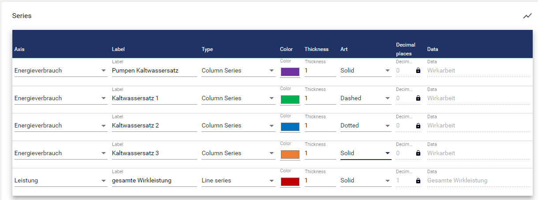Click the Kaltwassersatz 1 label field
This screenshot has height=200, width=538.
pyautogui.click(x=154, y=98)
